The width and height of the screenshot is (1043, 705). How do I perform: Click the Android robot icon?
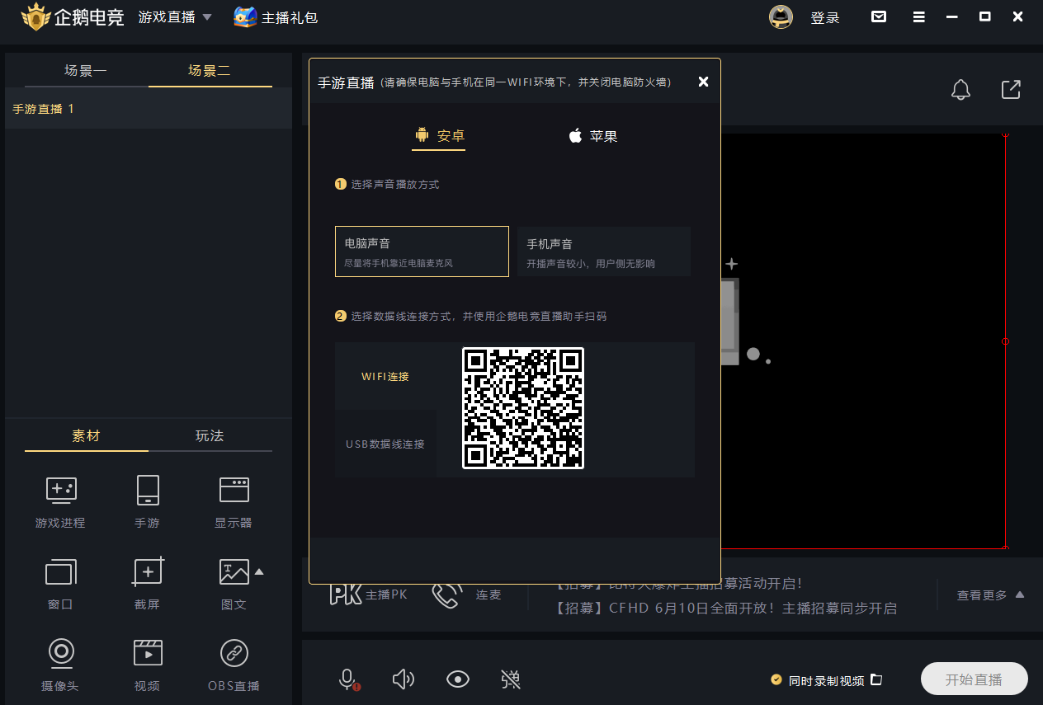click(422, 135)
